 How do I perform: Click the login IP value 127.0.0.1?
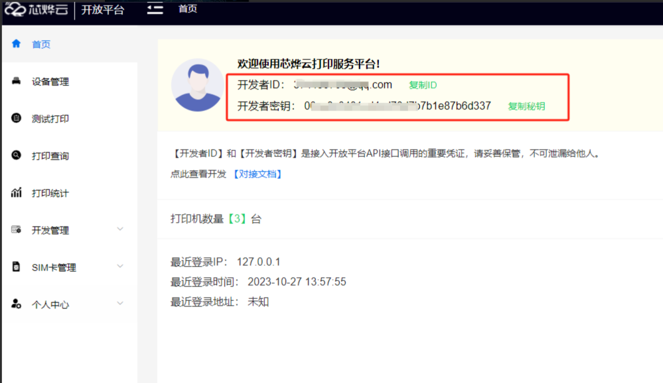pyautogui.click(x=258, y=262)
